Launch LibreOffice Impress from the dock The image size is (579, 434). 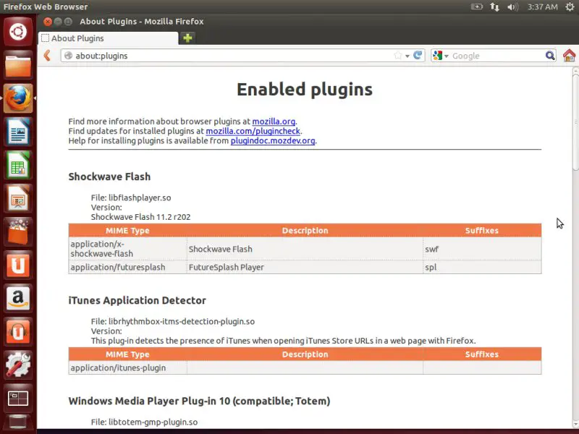(x=17, y=198)
